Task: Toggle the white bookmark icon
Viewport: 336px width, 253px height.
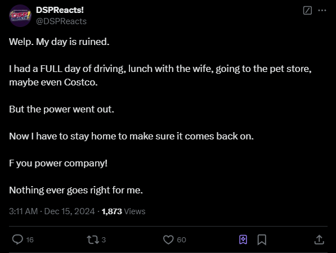Action: coord(262,240)
